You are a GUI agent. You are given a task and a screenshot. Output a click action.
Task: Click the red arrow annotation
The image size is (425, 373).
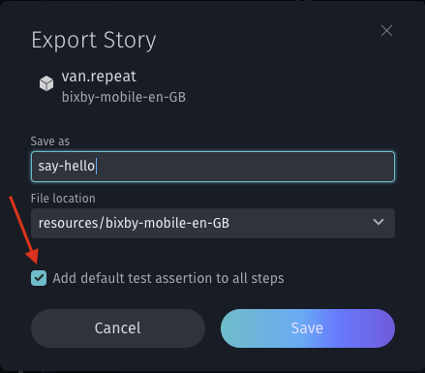[x=24, y=230]
